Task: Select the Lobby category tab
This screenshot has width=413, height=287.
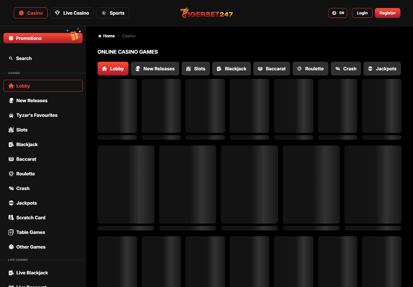Action: (x=113, y=69)
